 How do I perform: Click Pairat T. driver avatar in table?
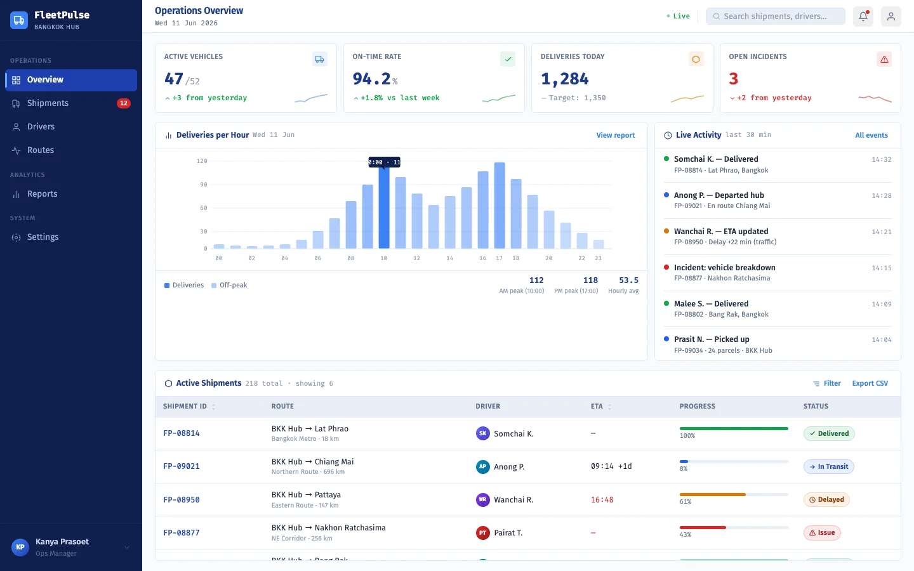[483, 532]
